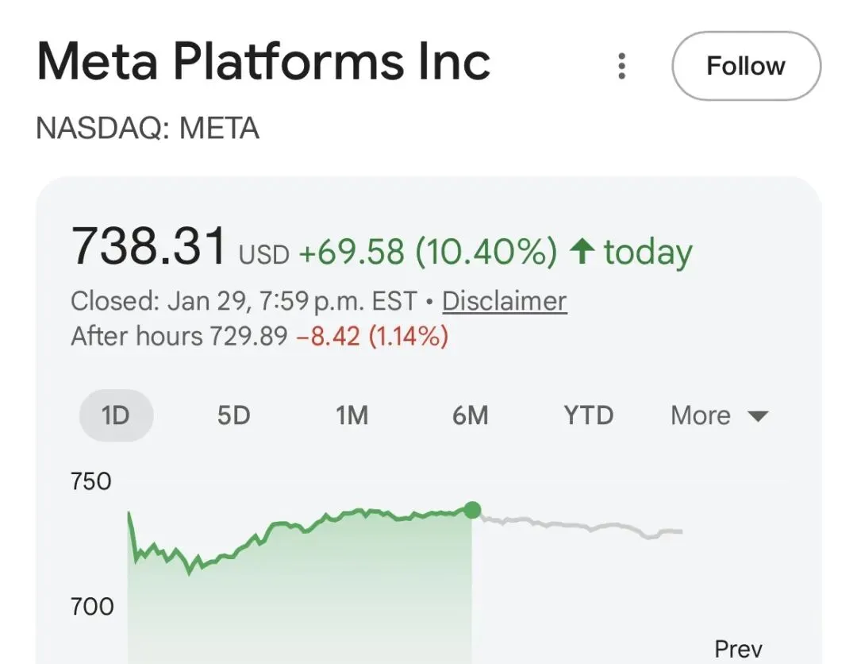Click the Meta Platforms Inc heading

coord(263,62)
